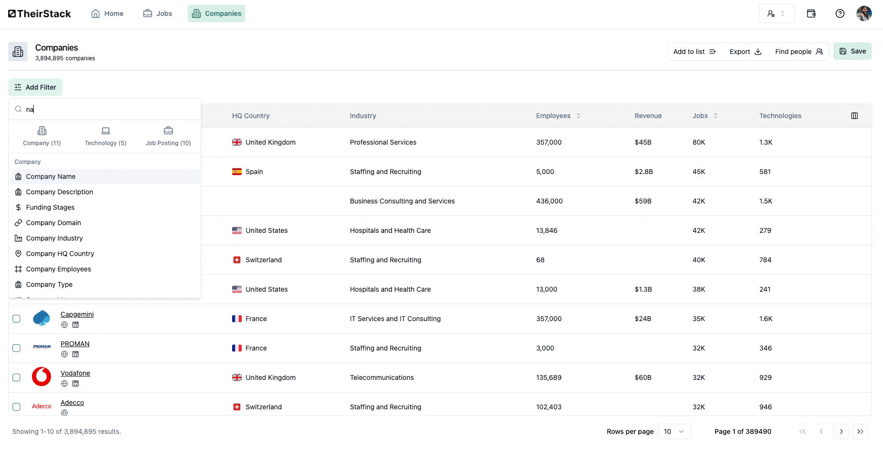The width and height of the screenshot is (883, 458).
Task: Open the workspace switcher dropdown
Action: [x=776, y=13]
